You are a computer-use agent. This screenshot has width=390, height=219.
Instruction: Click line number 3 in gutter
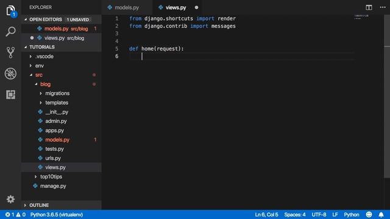pos(116,33)
